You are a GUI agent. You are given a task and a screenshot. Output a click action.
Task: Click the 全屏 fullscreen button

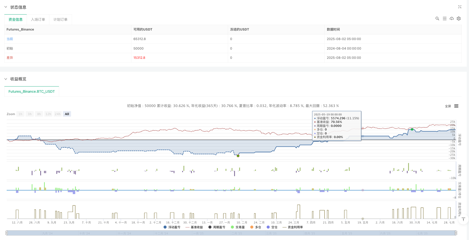pyautogui.click(x=448, y=106)
